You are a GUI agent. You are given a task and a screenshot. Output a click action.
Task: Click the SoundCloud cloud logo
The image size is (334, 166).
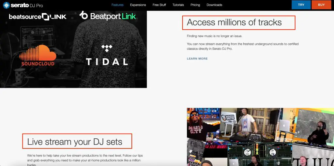38,55
